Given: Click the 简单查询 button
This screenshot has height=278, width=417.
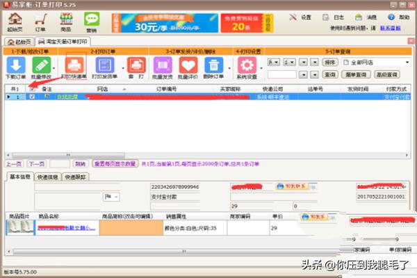Looking at the screenshot, I should [356, 74].
